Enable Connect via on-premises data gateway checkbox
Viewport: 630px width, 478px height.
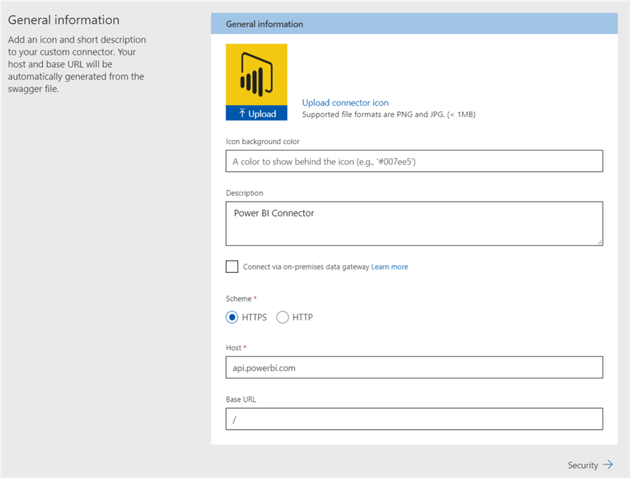(x=232, y=267)
